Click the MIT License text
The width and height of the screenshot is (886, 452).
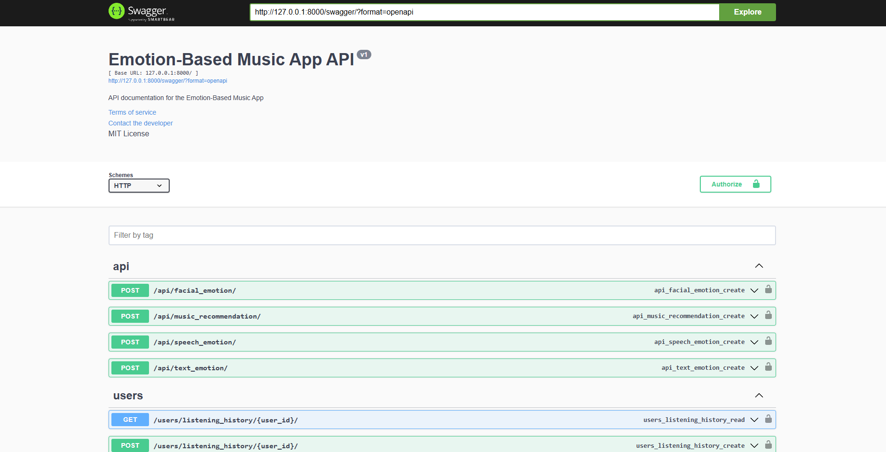point(129,134)
